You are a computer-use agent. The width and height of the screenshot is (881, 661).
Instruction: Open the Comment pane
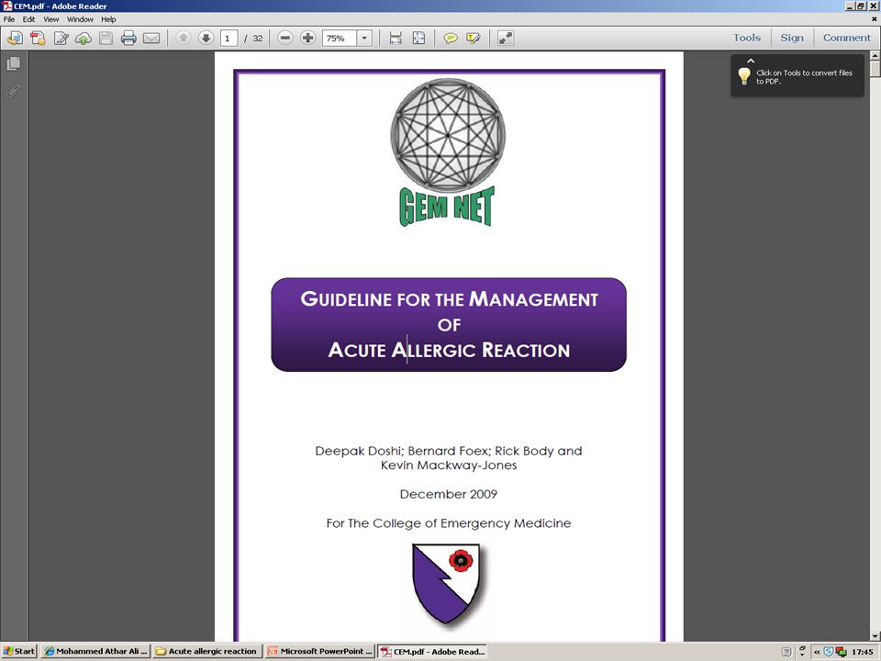click(847, 38)
